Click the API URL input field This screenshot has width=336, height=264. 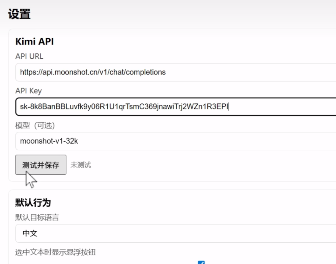[x=176, y=72]
